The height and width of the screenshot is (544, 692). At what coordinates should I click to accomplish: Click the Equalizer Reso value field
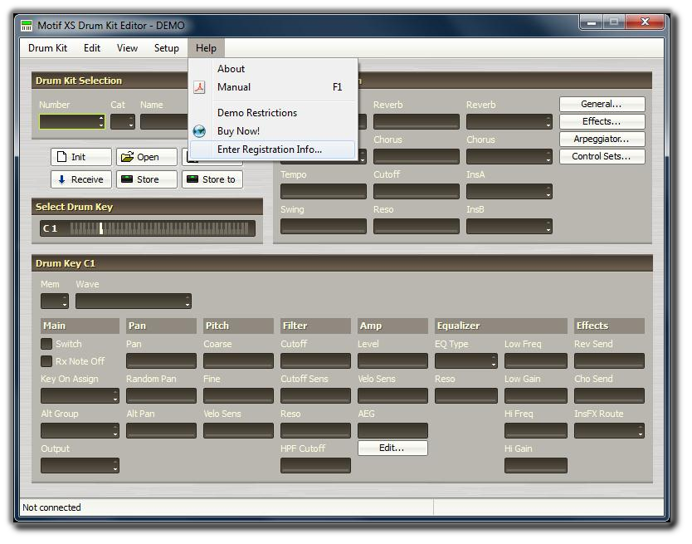pyautogui.click(x=466, y=396)
